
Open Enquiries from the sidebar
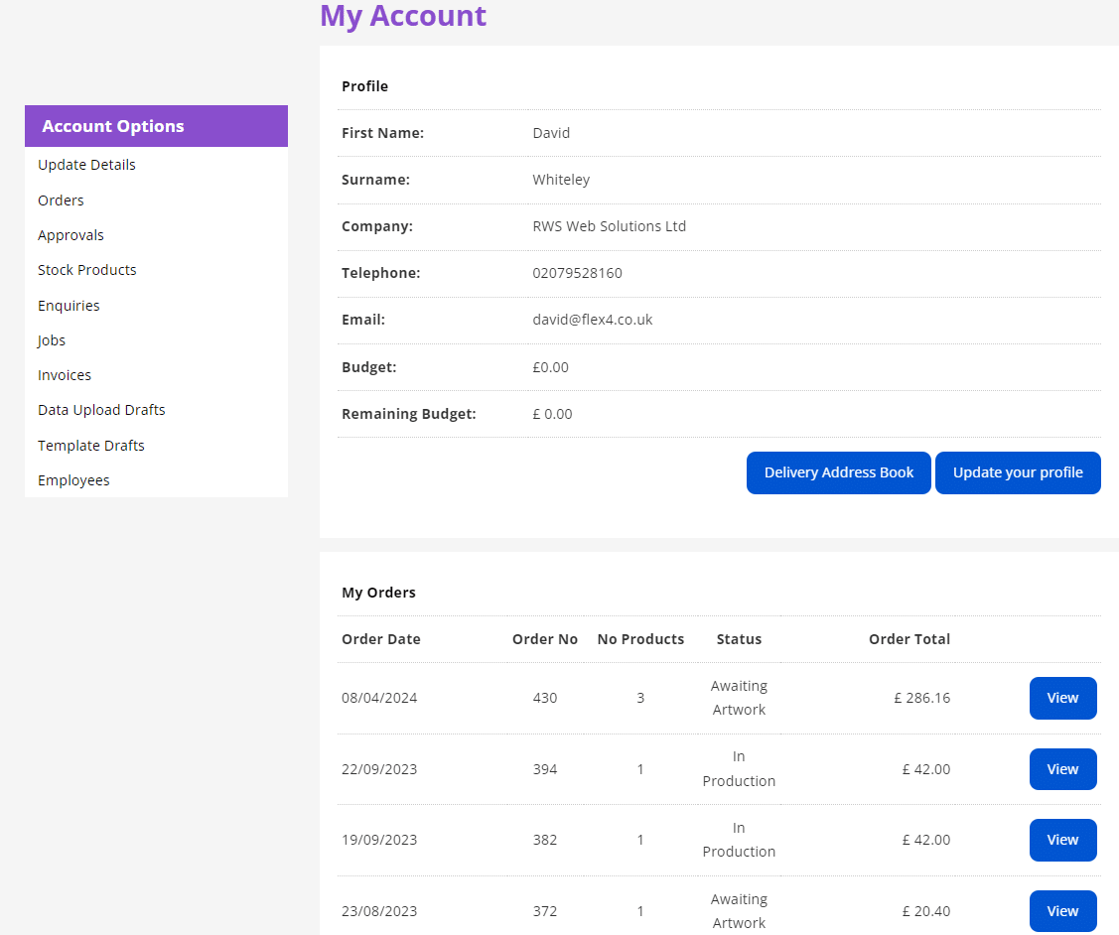69,306
